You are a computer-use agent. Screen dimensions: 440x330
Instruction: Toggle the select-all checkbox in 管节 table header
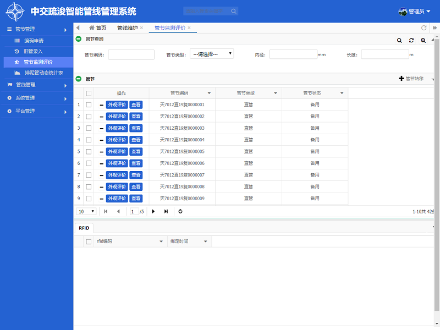(89, 94)
